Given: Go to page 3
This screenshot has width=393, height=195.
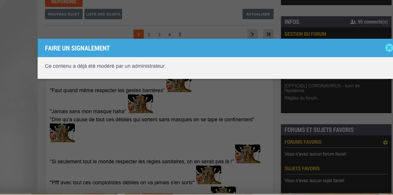Looking at the screenshot, I should [x=159, y=35].
